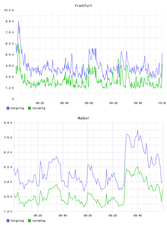Click Mumbai outgoing peak at 09:40

click(x=138, y=130)
